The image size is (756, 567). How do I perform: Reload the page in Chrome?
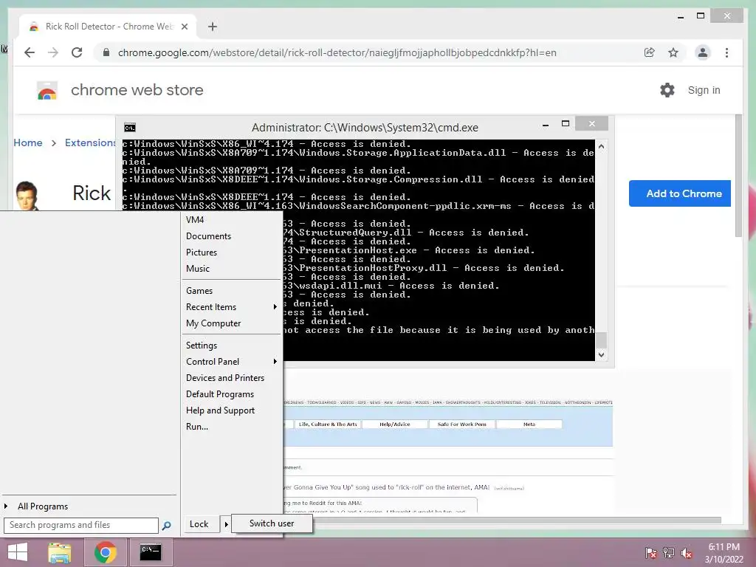(x=77, y=52)
